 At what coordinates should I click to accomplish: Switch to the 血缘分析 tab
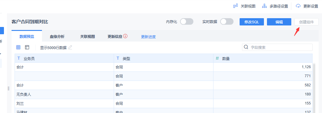[57, 37]
